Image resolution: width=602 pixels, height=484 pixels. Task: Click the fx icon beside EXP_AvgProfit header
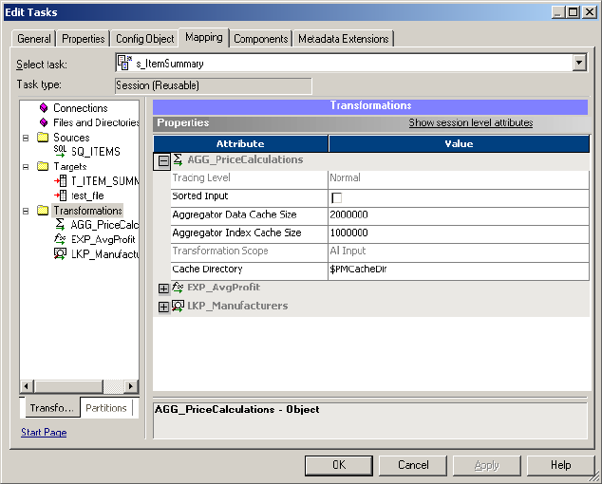[x=178, y=288]
